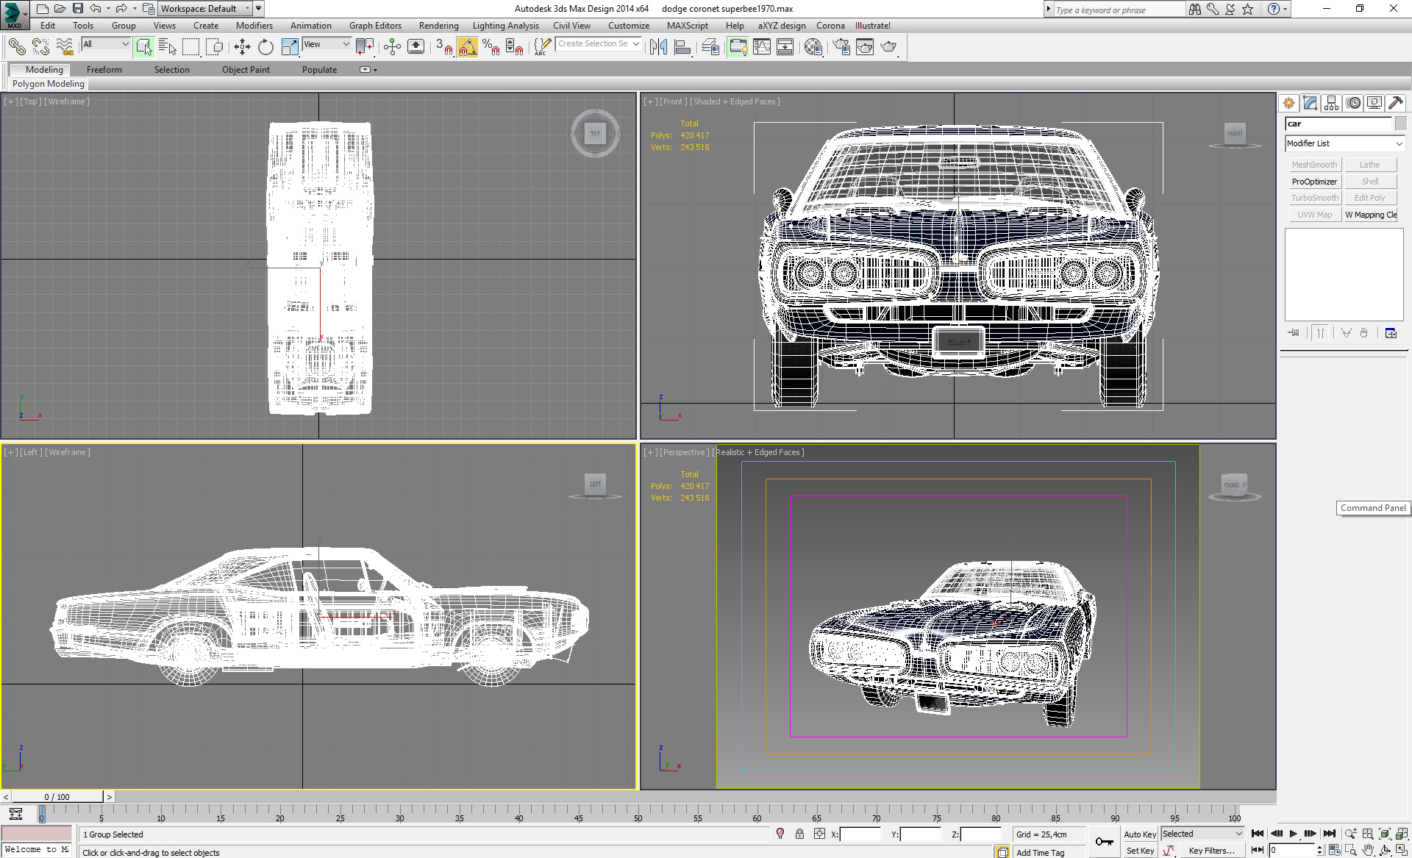The height and width of the screenshot is (858, 1412).
Task: Click the Set Key button
Action: [1140, 851]
